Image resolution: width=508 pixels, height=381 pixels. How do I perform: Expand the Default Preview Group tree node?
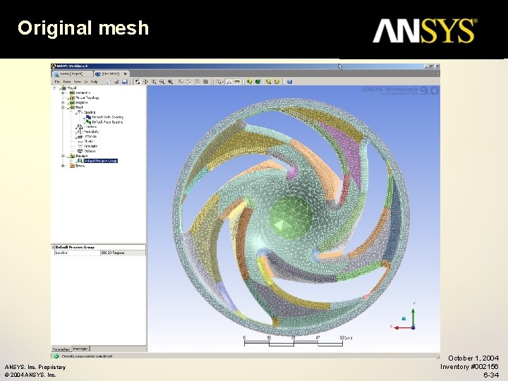pos(71,161)
